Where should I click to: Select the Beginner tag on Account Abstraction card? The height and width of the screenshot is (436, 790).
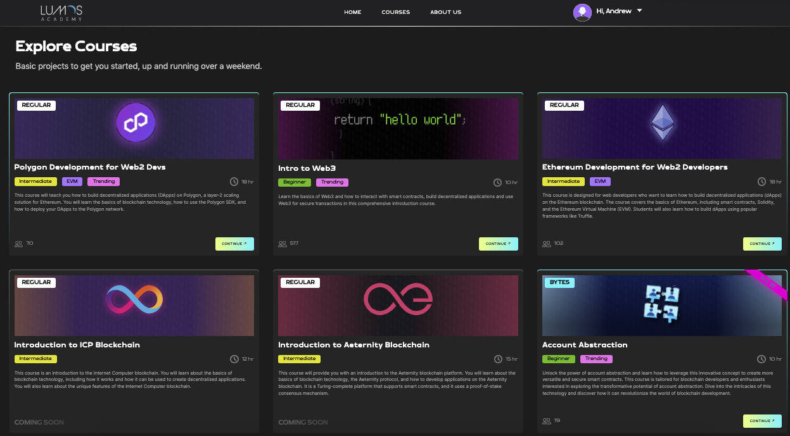tap(559, 359)
